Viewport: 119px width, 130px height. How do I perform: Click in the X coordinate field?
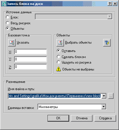[31, 52]
